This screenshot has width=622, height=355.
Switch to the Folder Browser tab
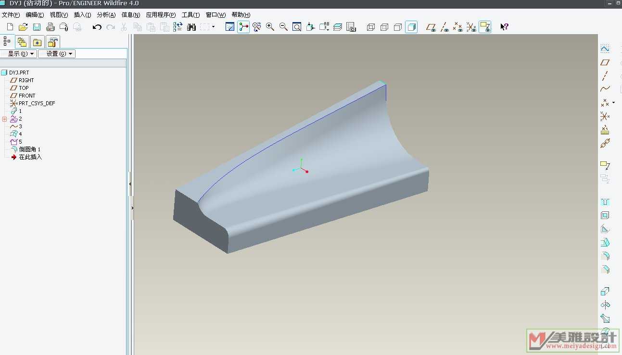pyautogui.click(x=22, y=42)
